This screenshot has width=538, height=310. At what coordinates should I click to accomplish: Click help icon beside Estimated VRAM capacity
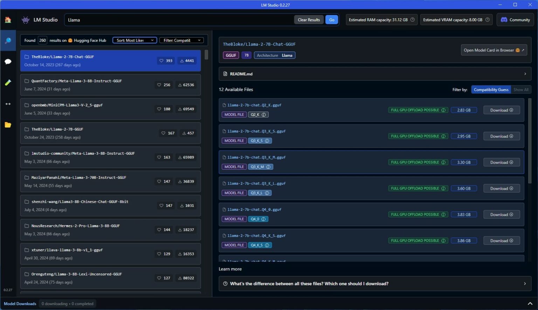(487, 20)
